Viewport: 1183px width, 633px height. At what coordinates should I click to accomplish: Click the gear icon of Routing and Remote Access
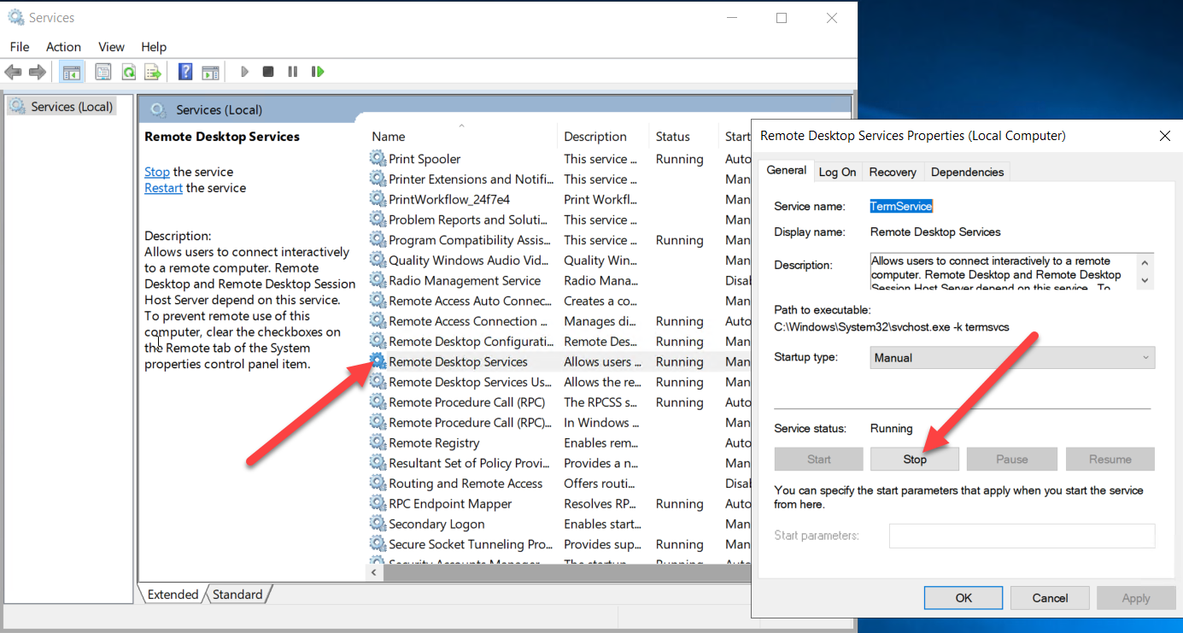tap(378, 484)
